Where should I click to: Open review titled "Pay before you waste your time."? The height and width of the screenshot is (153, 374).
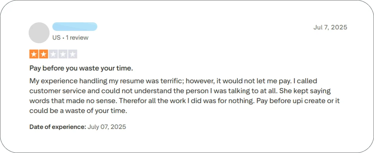point(81,68)
